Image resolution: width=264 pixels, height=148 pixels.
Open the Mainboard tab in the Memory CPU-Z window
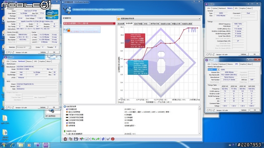coord(222,8)
